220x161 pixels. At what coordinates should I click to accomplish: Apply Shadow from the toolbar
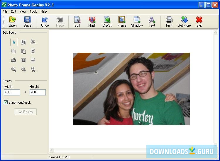click(137, 22)
